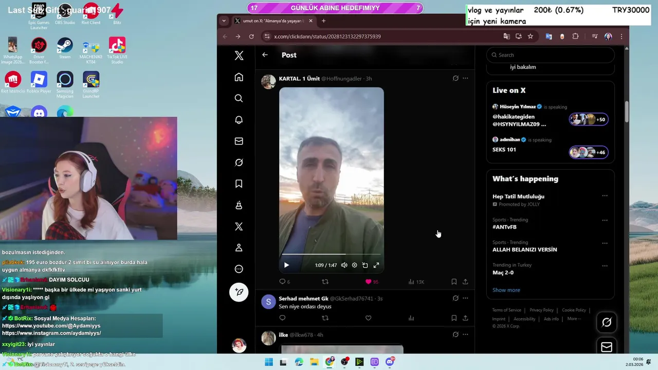Select the umut on X browser tab
This screenshot has width=658, height=370.
pos(273,21)
